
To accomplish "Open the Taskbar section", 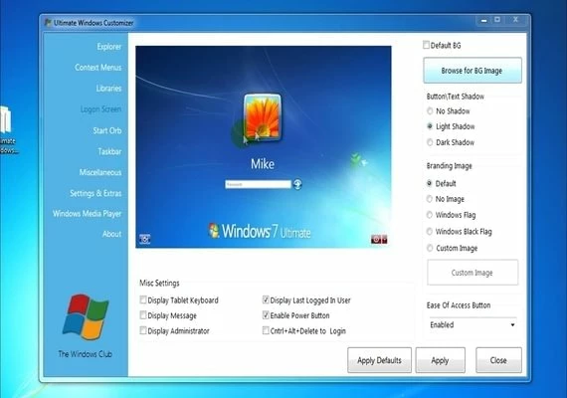I will [109, 151].
